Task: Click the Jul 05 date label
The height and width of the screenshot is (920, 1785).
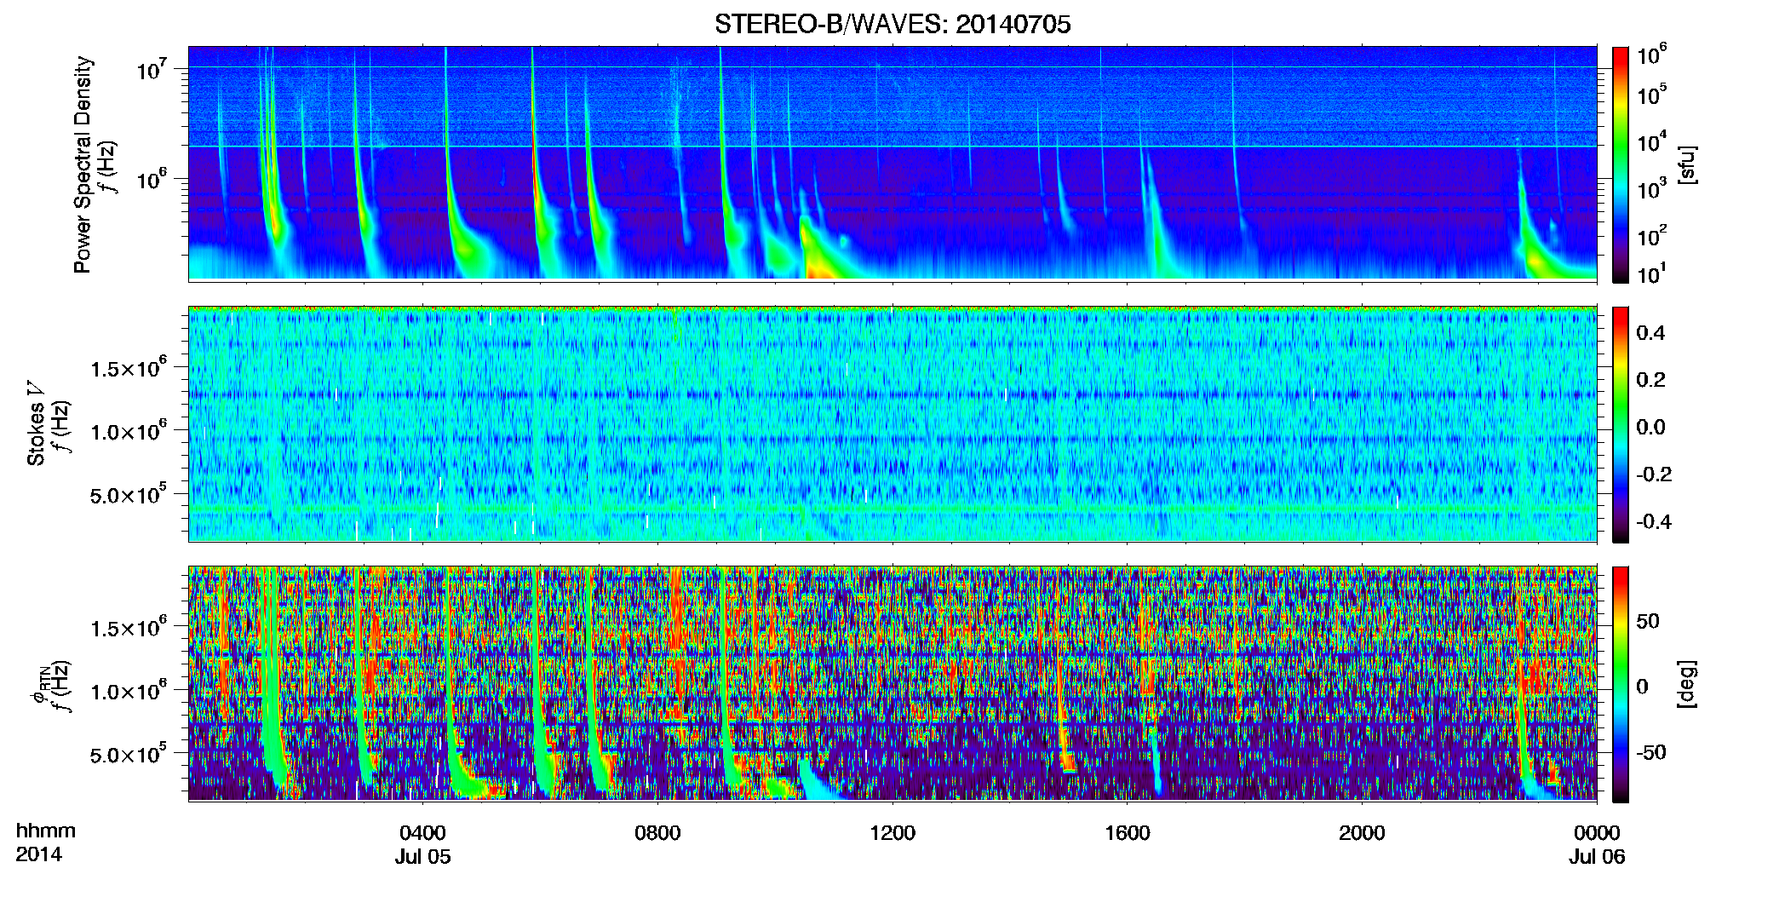Action: click(x=422, y=856)
